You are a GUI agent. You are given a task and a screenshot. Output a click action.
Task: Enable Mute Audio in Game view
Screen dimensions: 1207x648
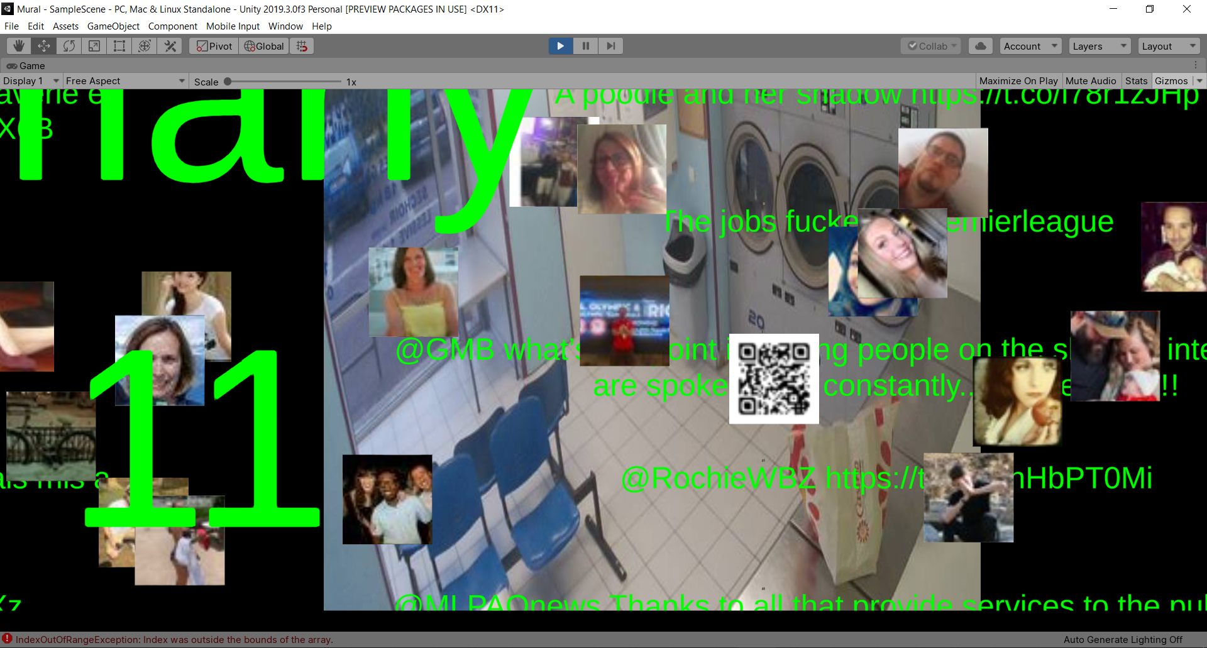tap(1090, 81)
